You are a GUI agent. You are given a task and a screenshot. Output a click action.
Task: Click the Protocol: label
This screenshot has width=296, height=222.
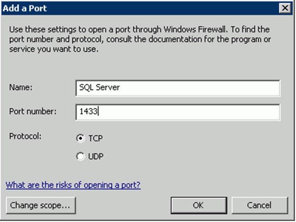tap(25, 136)
